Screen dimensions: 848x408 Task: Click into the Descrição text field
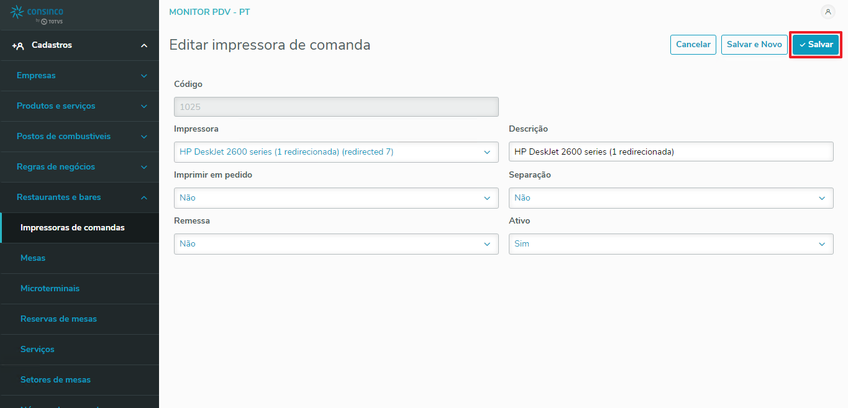[x=670, y=152]
